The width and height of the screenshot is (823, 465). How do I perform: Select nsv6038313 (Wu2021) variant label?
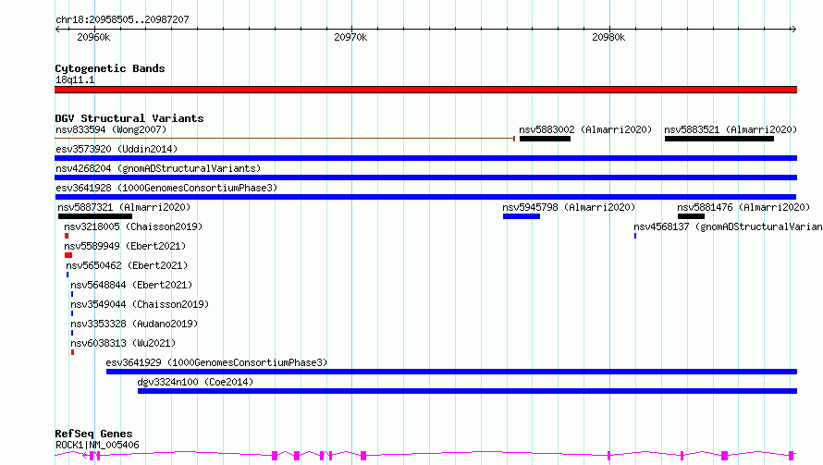click(x=123, y=343)
